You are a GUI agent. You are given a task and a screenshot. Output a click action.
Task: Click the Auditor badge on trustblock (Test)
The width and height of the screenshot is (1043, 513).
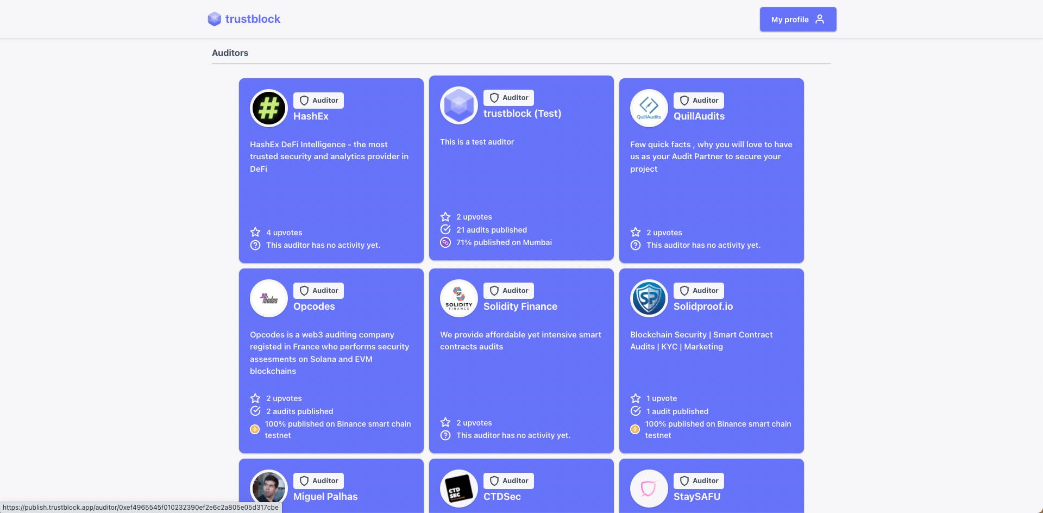(x=508, y=98)
